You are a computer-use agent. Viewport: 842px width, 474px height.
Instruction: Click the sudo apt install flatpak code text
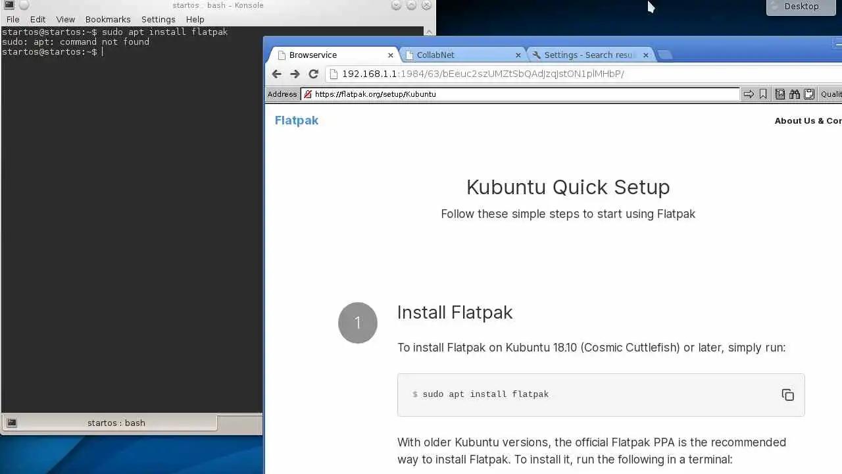pyautogui.click(x=485, y=394)
